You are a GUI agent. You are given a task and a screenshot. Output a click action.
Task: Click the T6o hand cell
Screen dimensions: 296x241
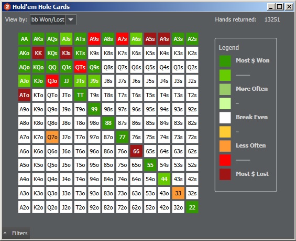click(x=80, y=151)
